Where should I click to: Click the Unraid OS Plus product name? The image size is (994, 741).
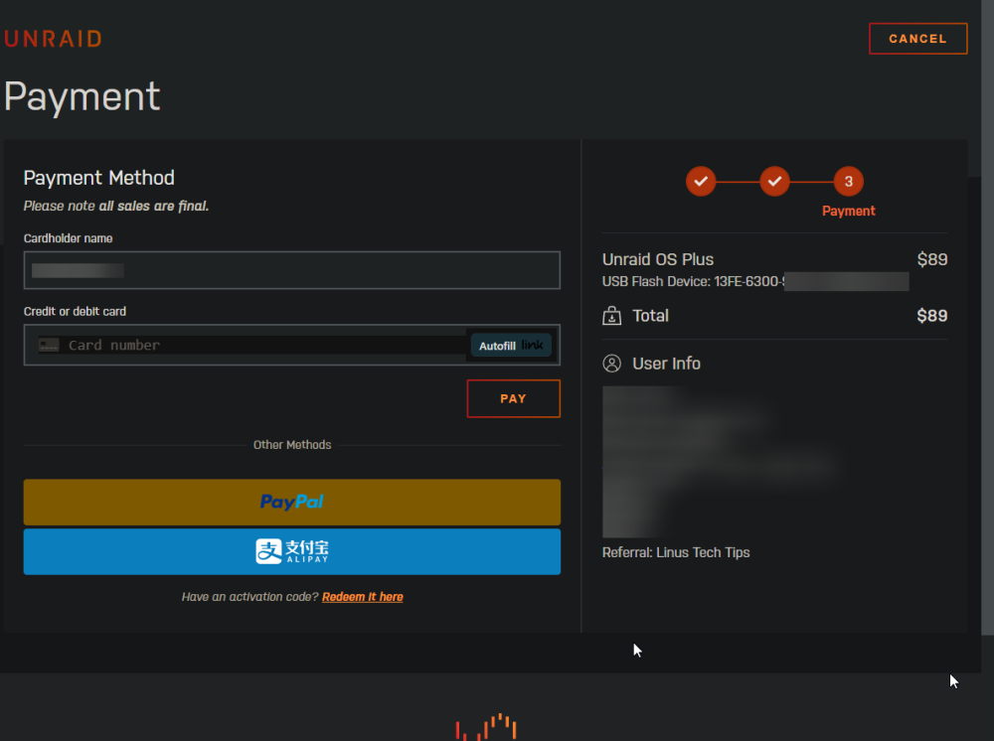pyautogui.click(x=658, y=259)
